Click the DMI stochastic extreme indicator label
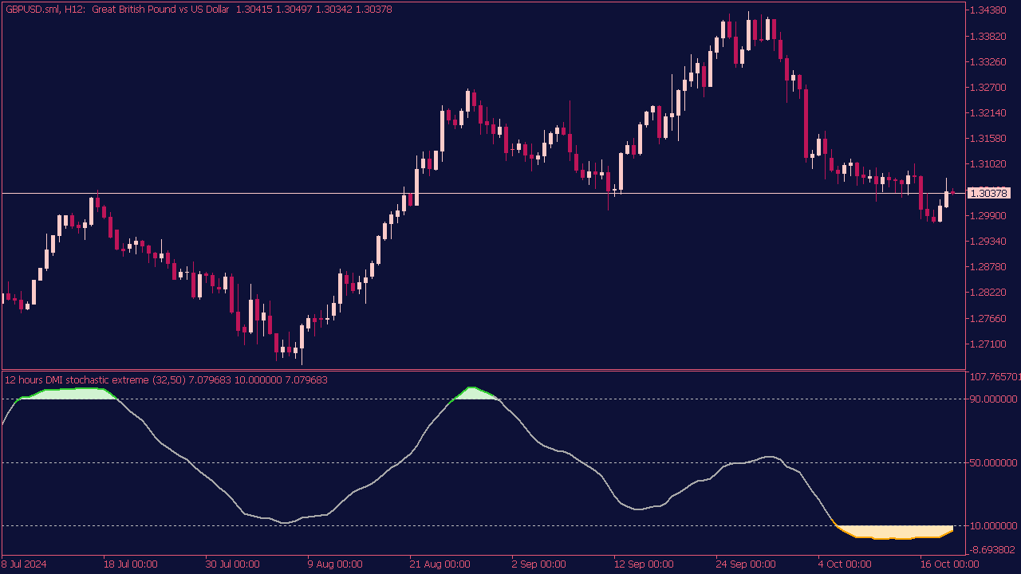This screenshot has height=574, width=1021. 166,380
